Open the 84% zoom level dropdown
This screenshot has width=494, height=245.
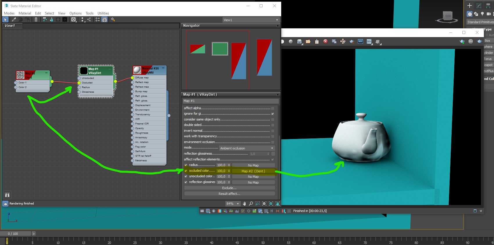coord(233,204)
